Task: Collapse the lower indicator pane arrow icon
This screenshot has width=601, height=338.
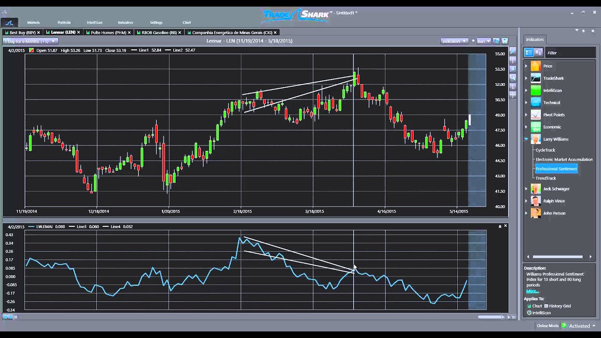Action: click(x=500, y=226)
